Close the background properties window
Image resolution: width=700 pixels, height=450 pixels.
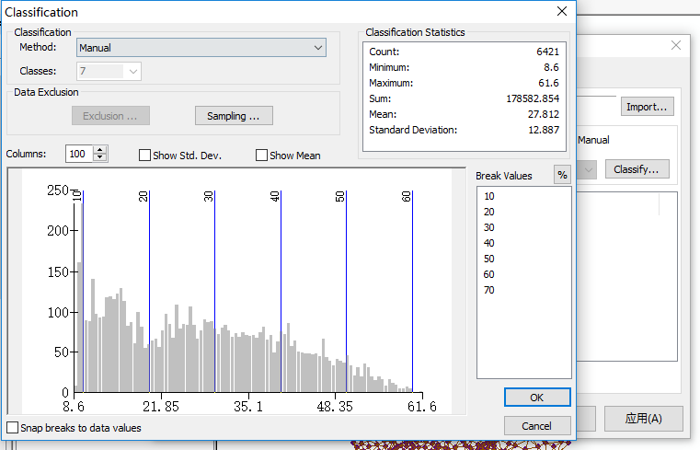(676, 45)
